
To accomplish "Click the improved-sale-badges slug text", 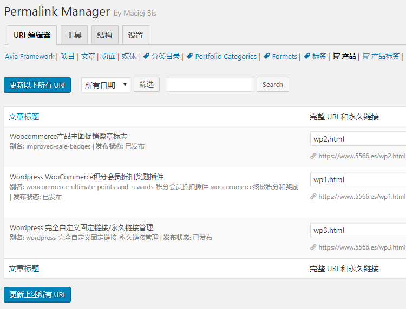I will pyautogui.click(x=58, y=146).
